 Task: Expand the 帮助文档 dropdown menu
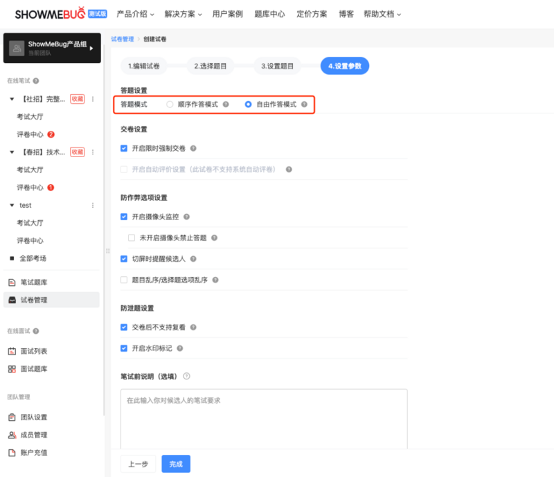pos(382,14)
